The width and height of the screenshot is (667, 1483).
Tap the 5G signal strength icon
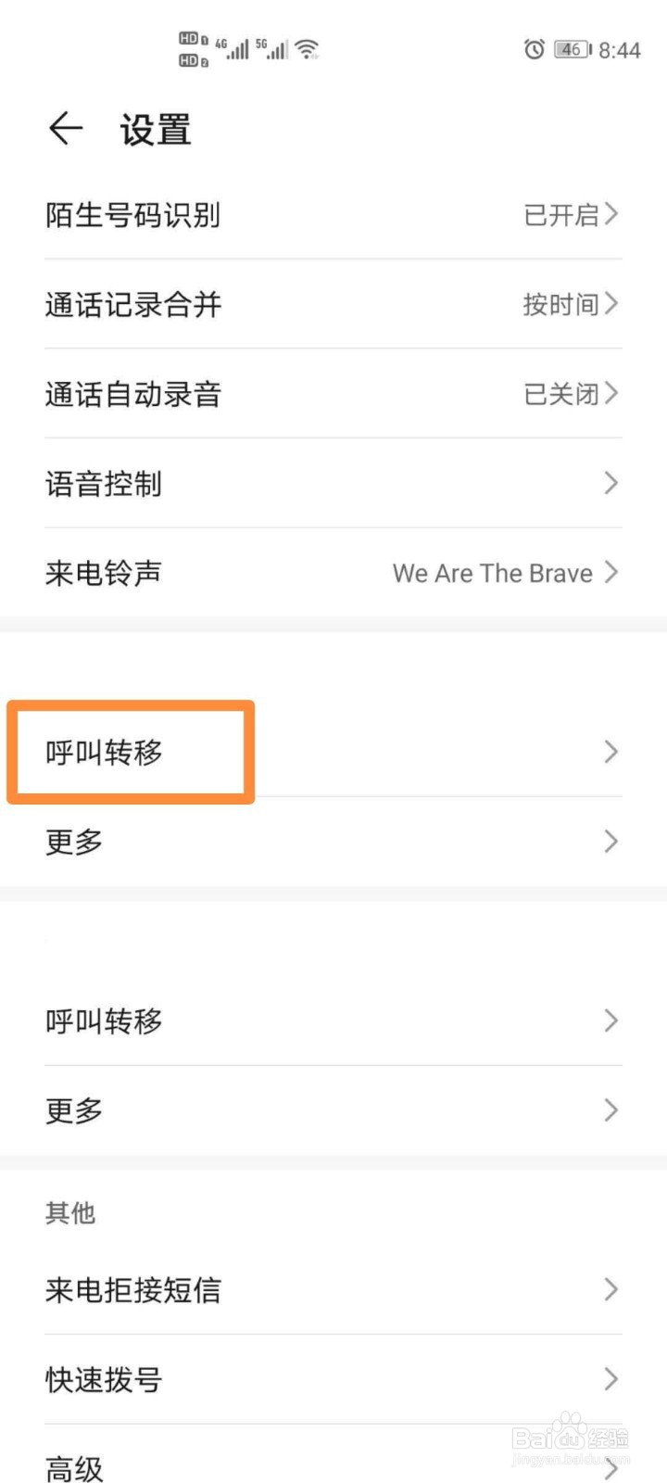pyautogui.click(x=272, y=48)
